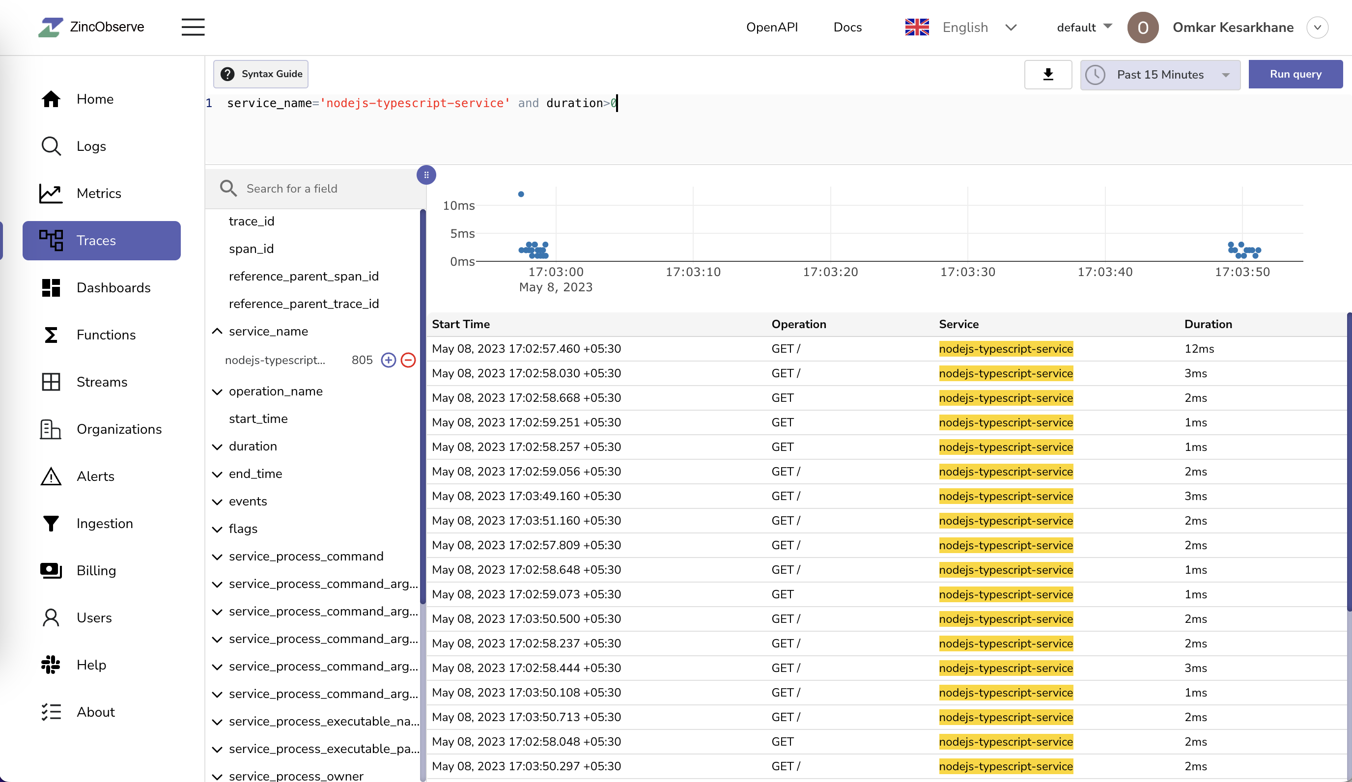Open the Docs page from top navigation
The width and height of the screenshot is (1352, 782).
click(x=847, y=27)
